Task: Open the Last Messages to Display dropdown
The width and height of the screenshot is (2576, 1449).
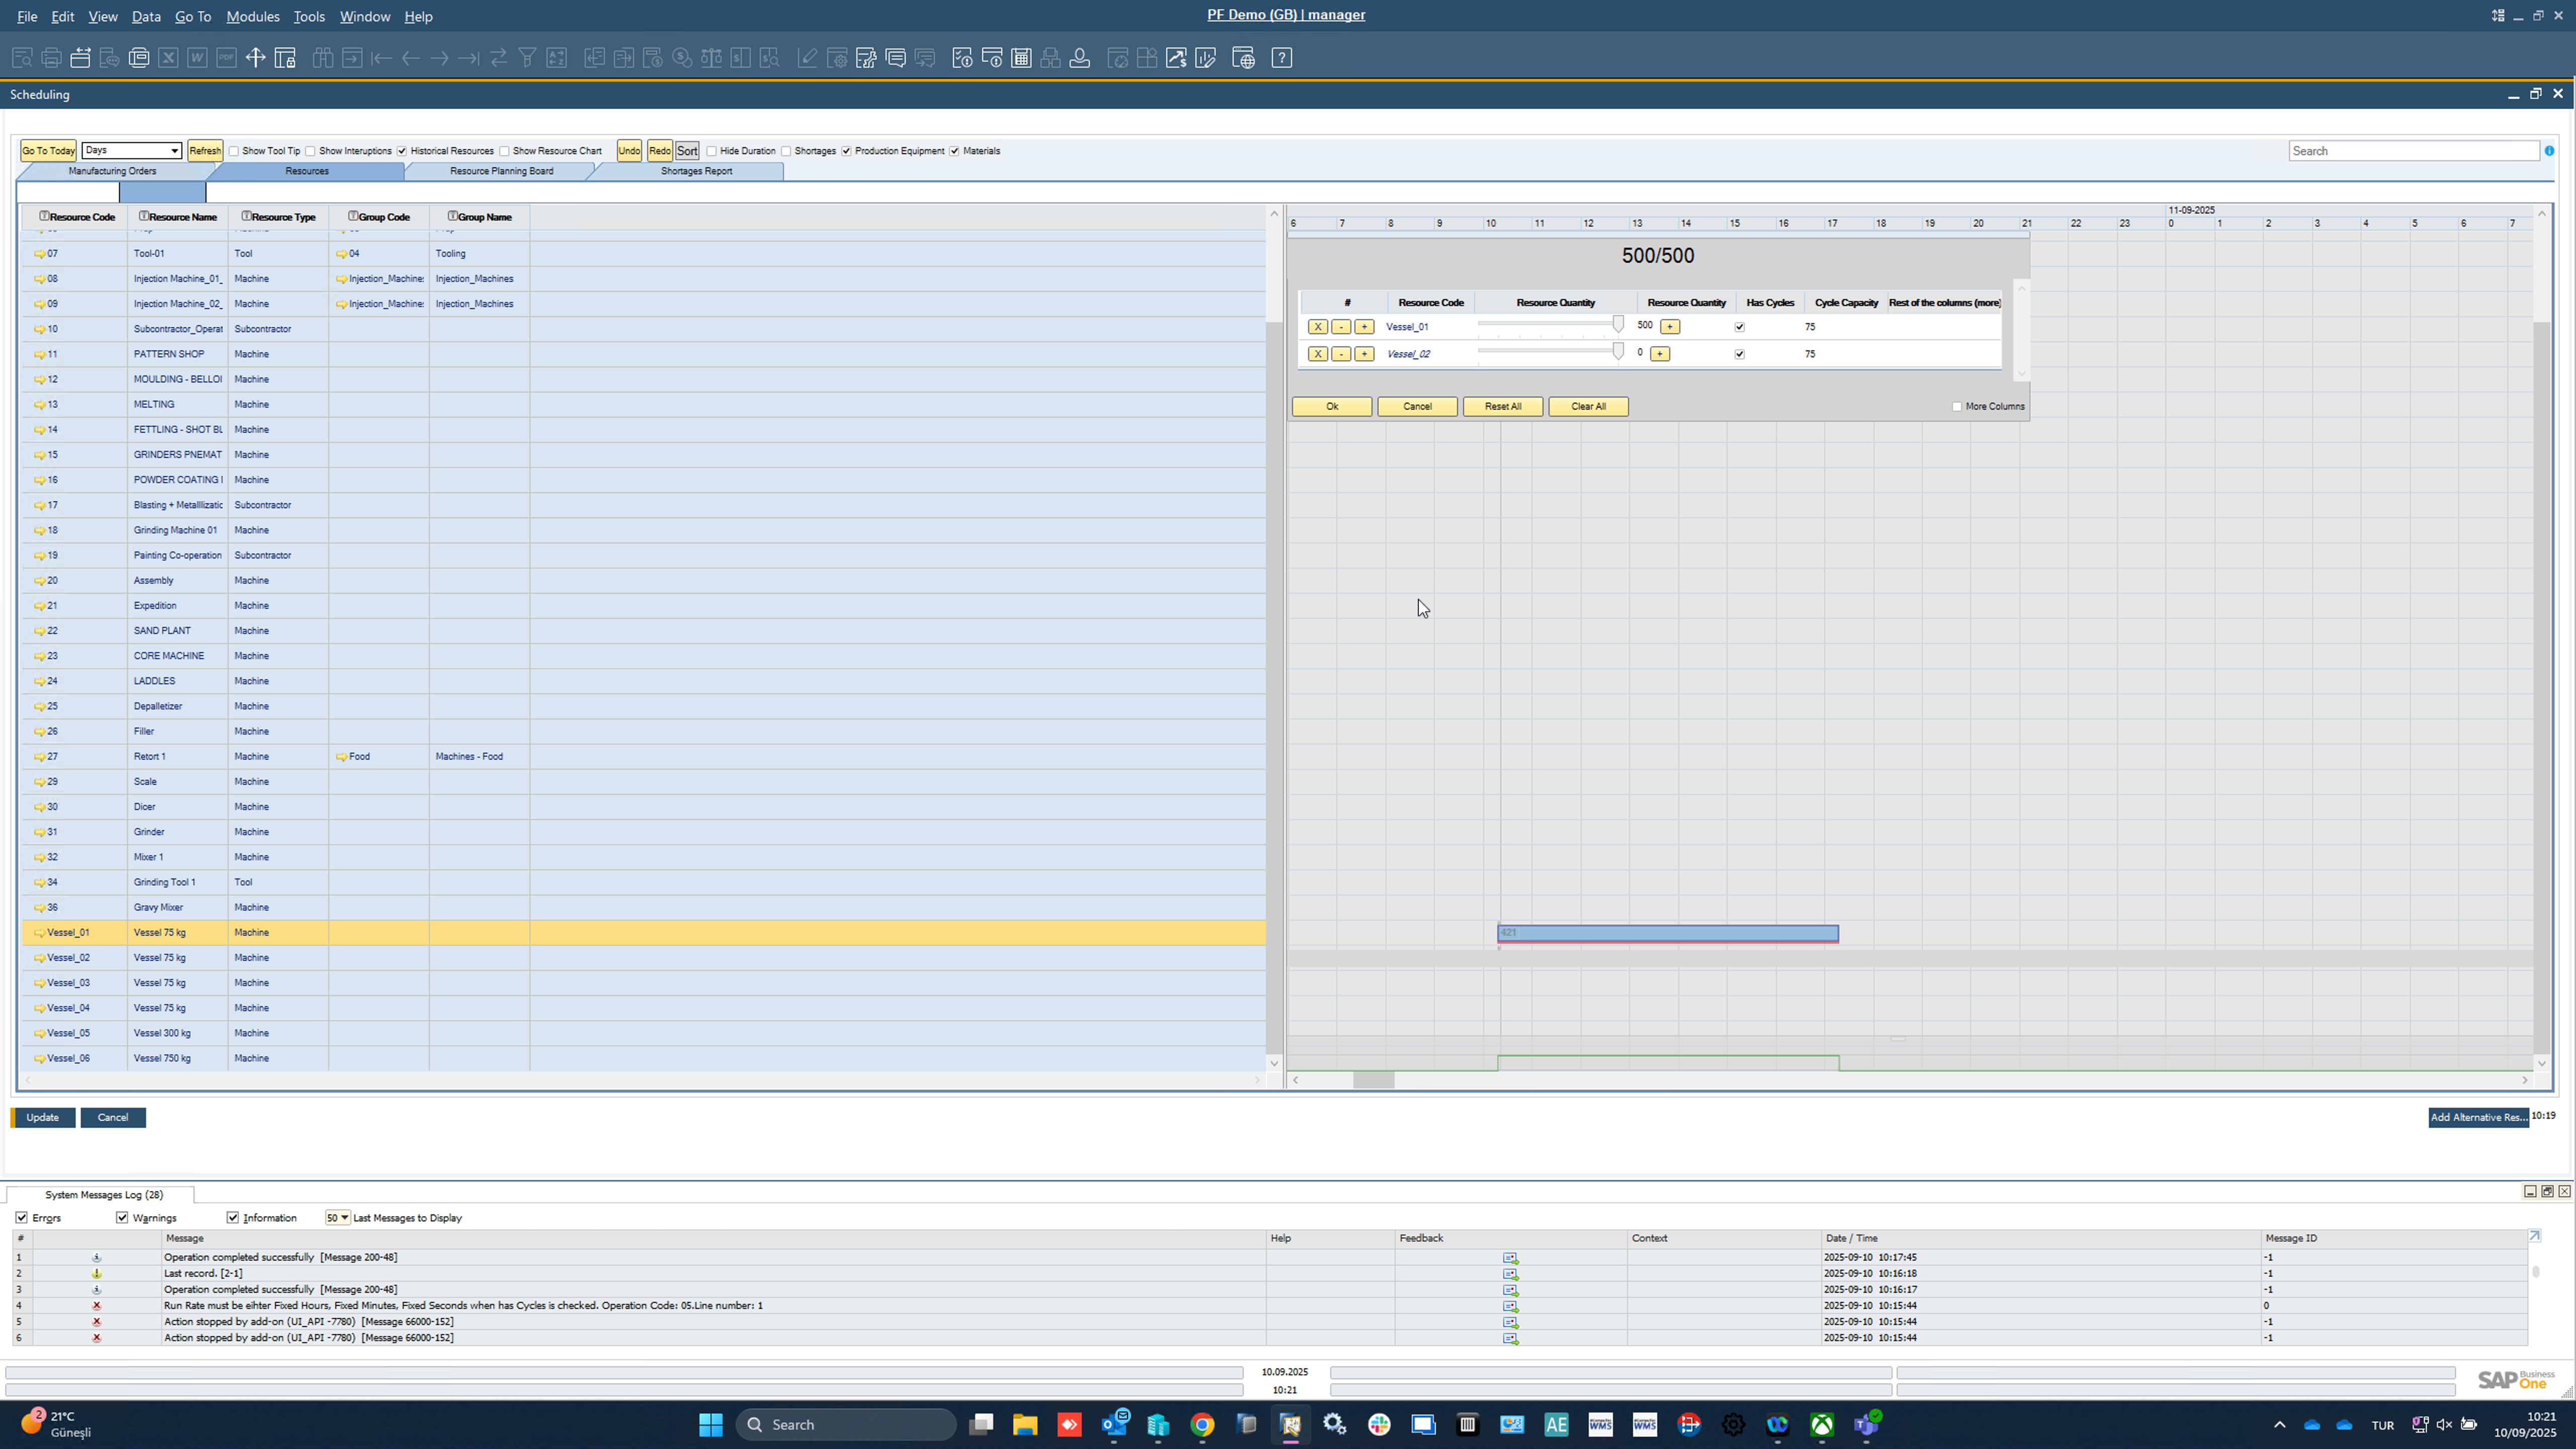Action: pos(344,1218)
